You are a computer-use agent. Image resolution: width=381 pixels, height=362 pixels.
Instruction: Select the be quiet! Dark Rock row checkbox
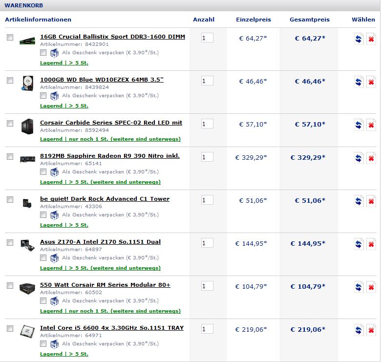coord(10,199)
